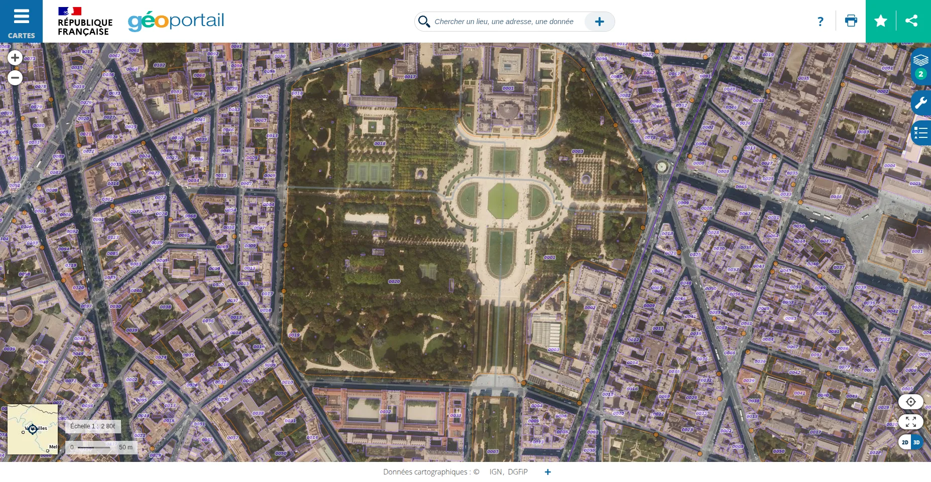Open favorites with the star icon
The image size is (931, 482).
(881, 21)
